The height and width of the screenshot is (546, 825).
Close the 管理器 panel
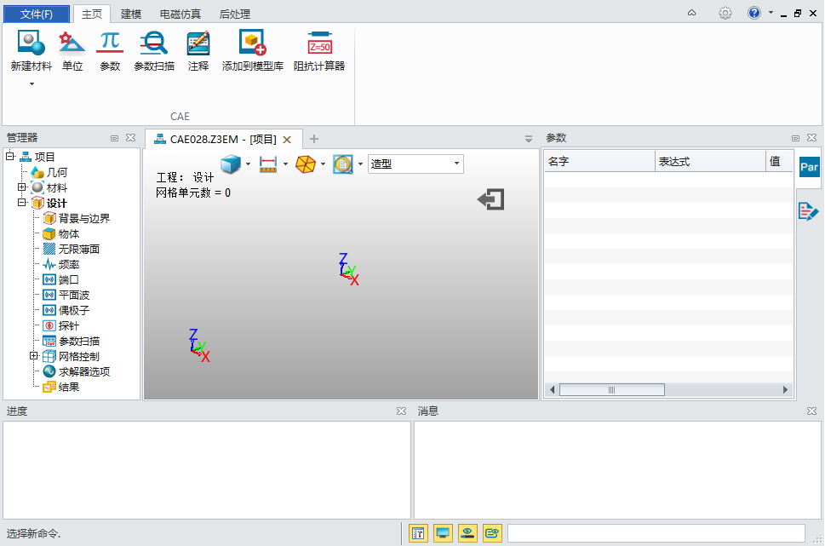tap(130, 138)
